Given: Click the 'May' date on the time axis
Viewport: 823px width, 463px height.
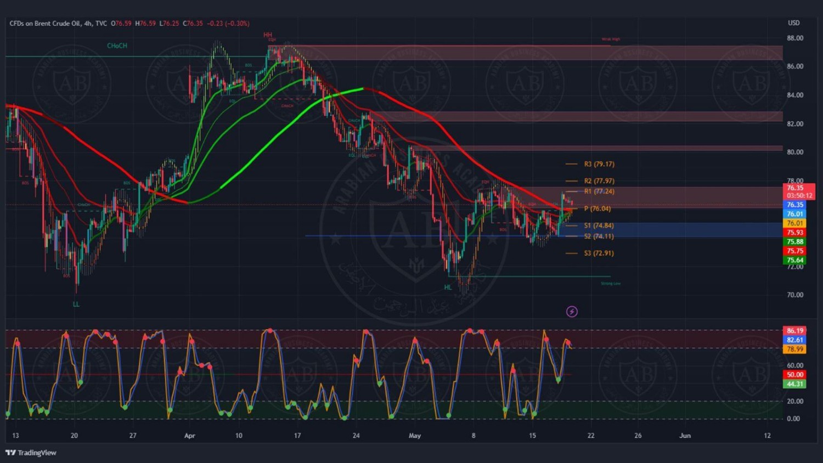Looking at the screenshot, I should pyautogui.click(x=415, y=436).
